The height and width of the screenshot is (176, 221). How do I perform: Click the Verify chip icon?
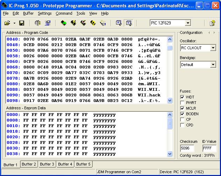point(93,23)
